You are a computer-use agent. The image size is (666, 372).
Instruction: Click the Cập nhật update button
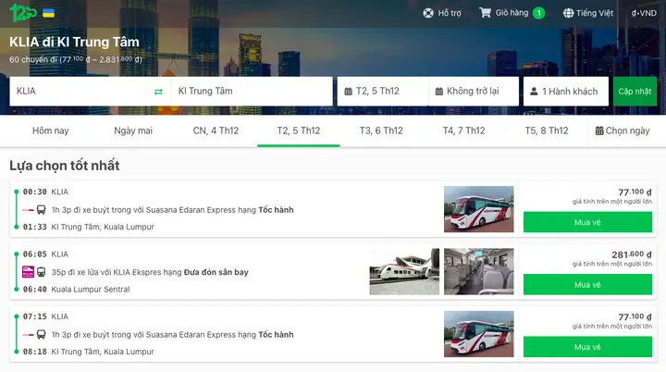(x=635, y=92)
